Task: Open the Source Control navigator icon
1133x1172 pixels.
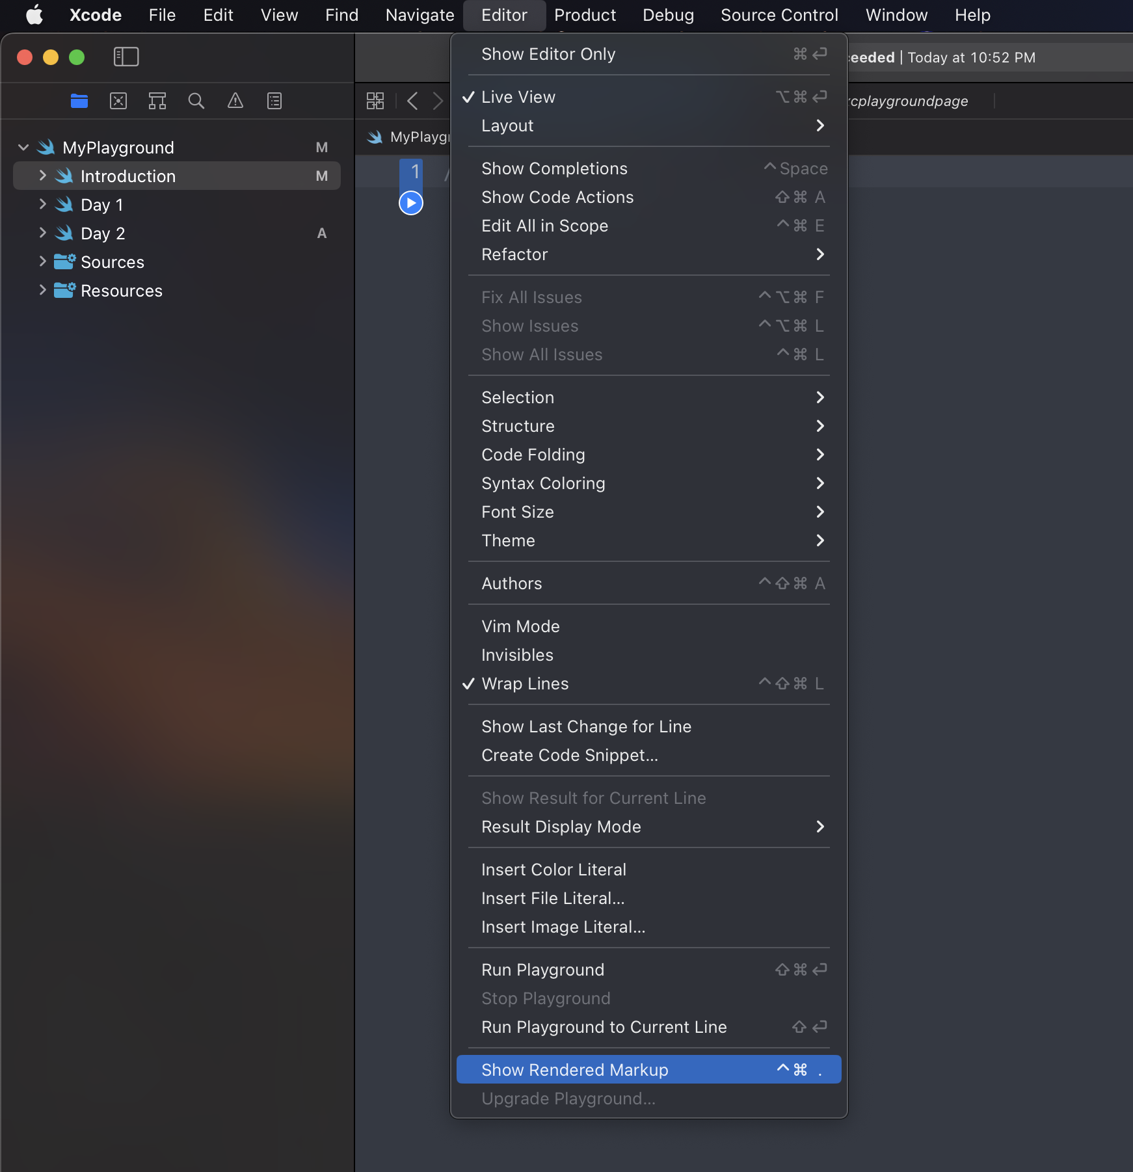Action: [118, 101]
